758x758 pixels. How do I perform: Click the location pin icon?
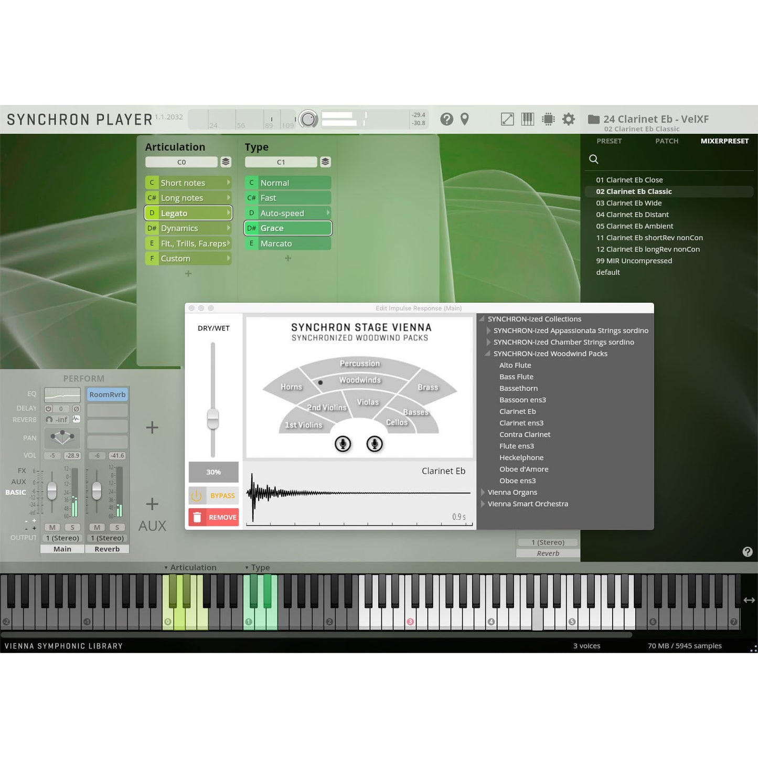pyautogui.click(x=465, y=120)
